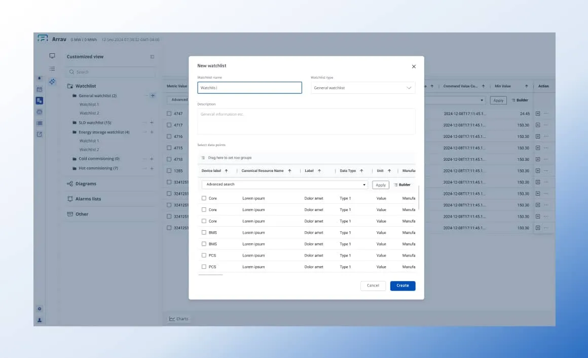The height and width of the screenshot is (358, 588).
Task: Open Builder in the background table toolbar
Action: pyautogui.click(x=520, y=100)
